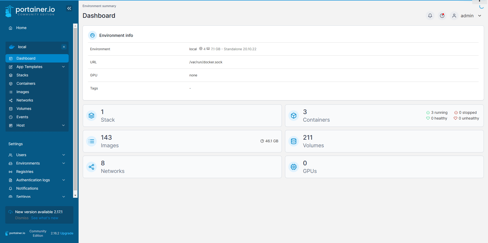Open the notifications bell icon
This screenshot has height=243, width=488.
point(430,16)
